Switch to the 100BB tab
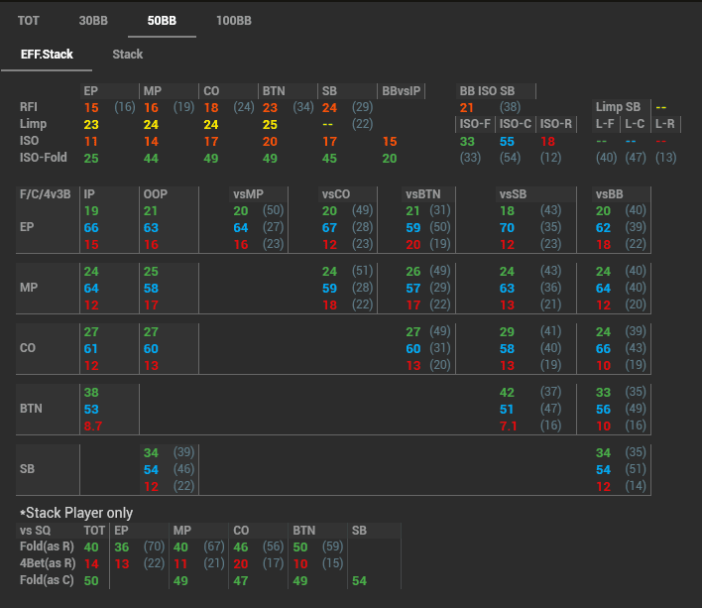This screenshot has width=702, height=608. [x=233, y=21]
